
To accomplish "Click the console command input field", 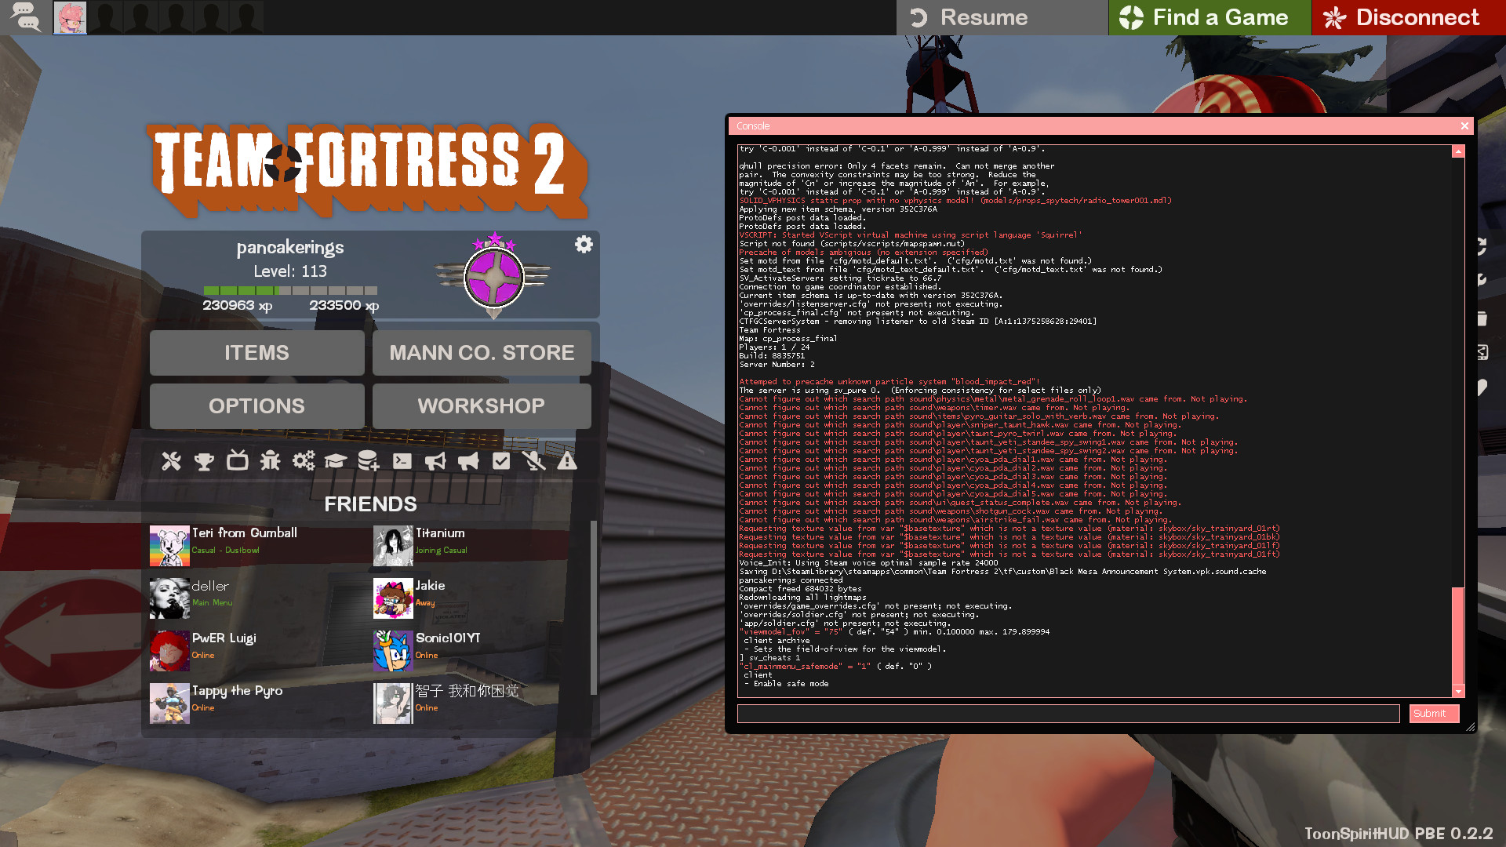I will (1067, 713).
